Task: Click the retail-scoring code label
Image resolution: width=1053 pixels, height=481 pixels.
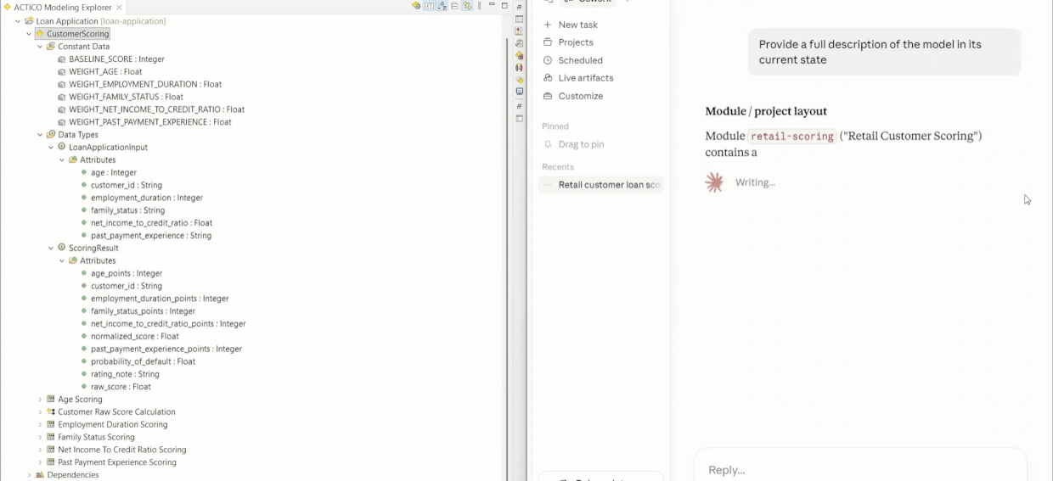Action: pyautogui.click(x=791, y=136)
